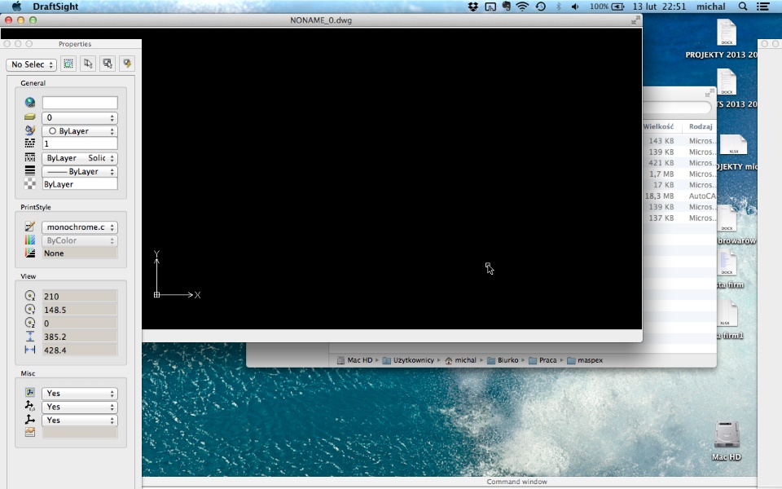This screenshot has width=782, height=489.
Task: Click the UCS origin marker in drawing area
Action: [x=156, y=295]
